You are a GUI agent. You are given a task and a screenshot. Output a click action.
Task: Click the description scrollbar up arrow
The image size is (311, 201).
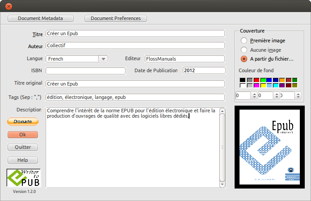[222, 111]
